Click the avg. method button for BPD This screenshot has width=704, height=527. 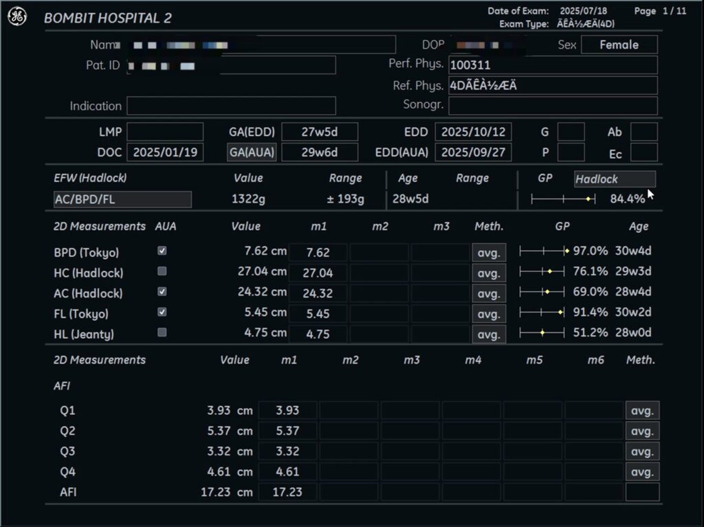[489, 252]
